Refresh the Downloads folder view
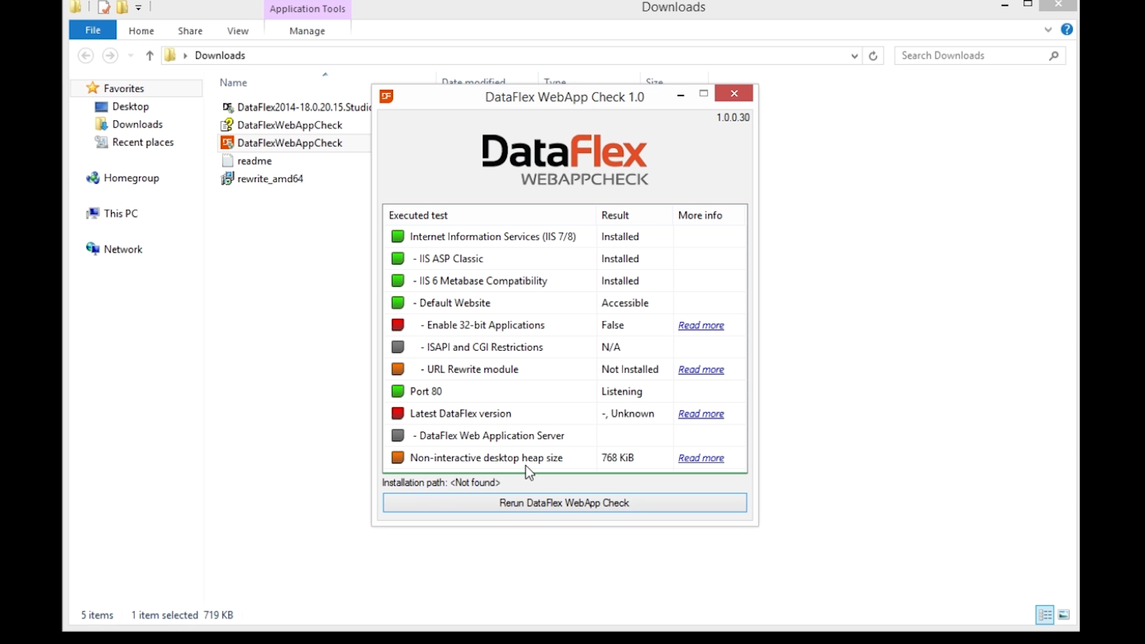Screen dimensions: 1145x644 [873, 55]
